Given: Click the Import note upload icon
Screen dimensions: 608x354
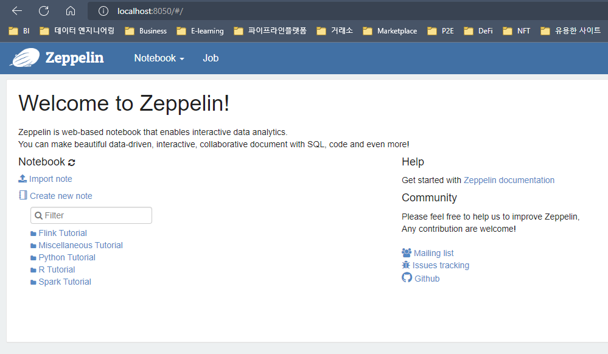Looking at the screenshot, I should (x=23, y=178).
